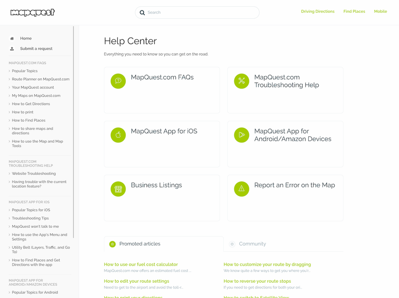Click the Home house icon in sidebar
Screen dimensions: 399x298
(12, 38)
